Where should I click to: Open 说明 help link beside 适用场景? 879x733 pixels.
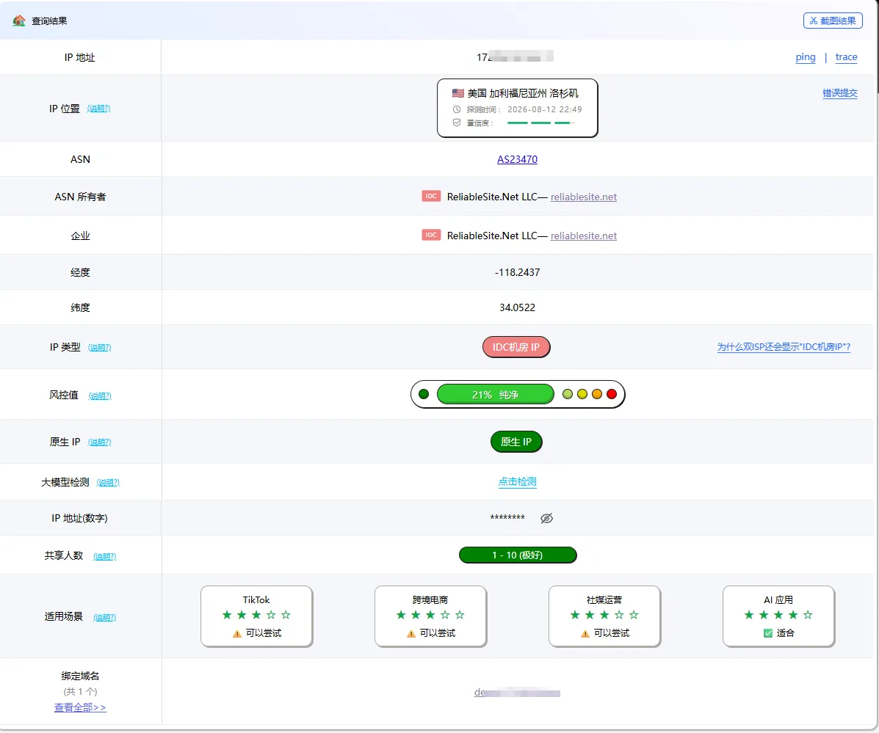[104, 618]
